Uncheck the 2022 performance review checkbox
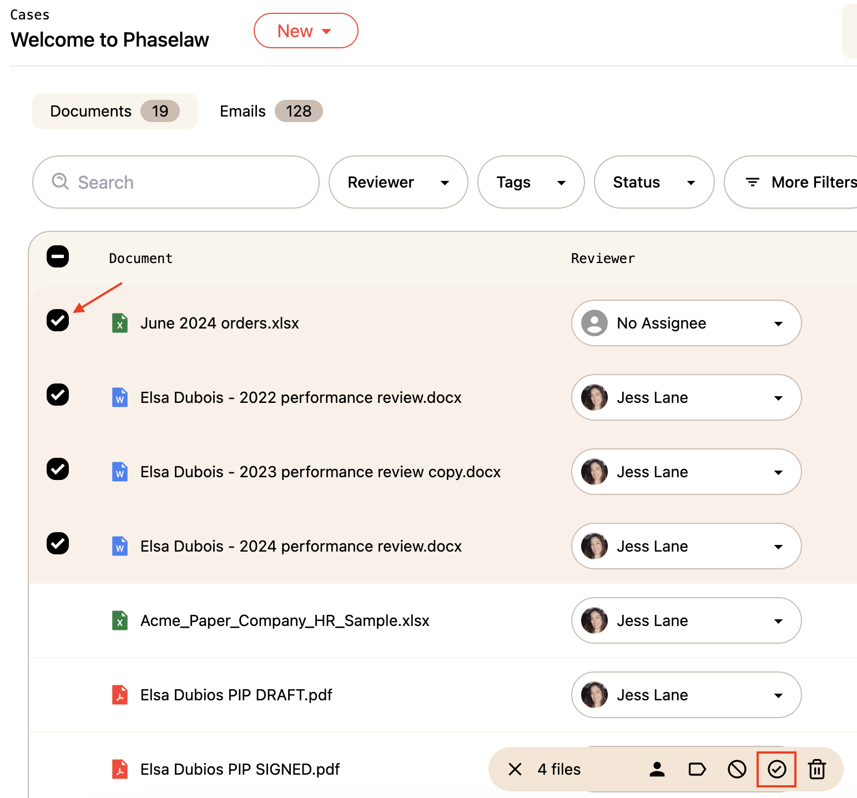Image resolution: width=857 pixels, height=798 pixels. click(58, 395)
